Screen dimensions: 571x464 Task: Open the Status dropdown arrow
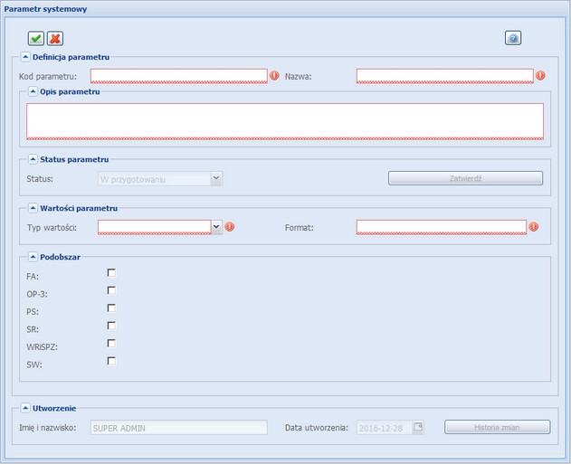click(x=216, y=178)
